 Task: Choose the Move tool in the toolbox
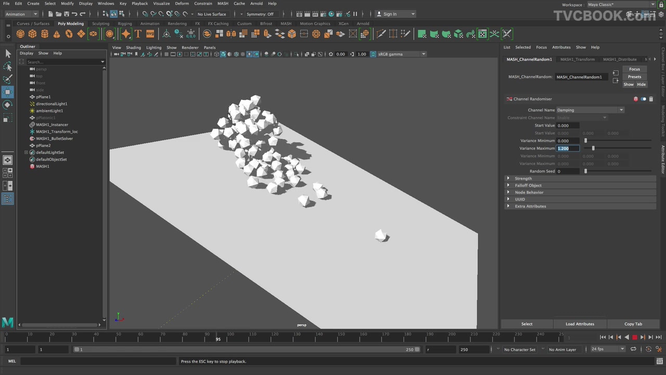pos(8,92)
